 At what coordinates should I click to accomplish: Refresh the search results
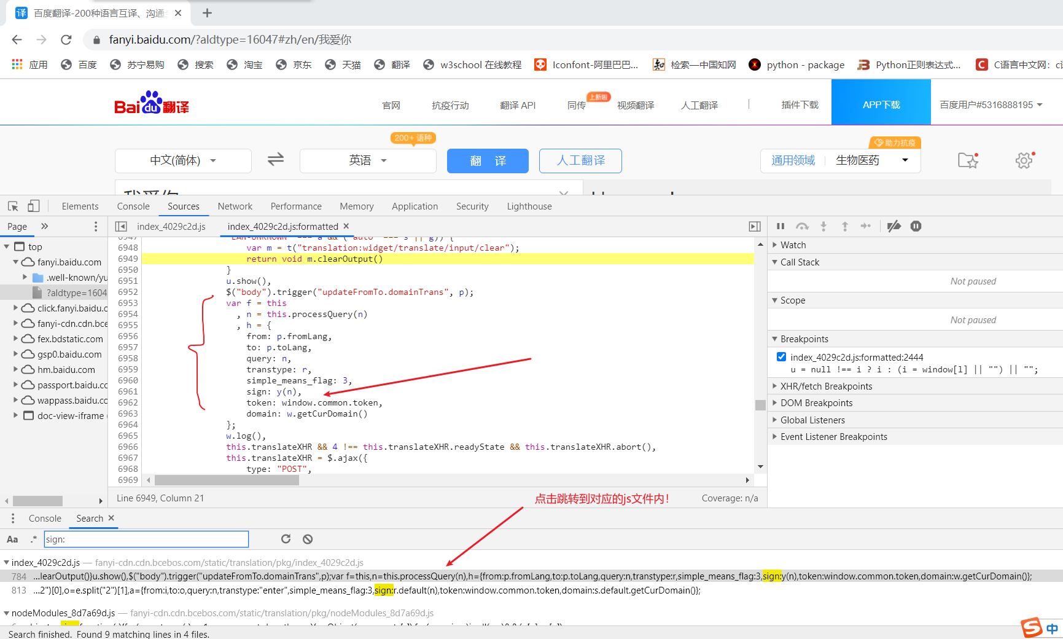[x=286, y=539]
